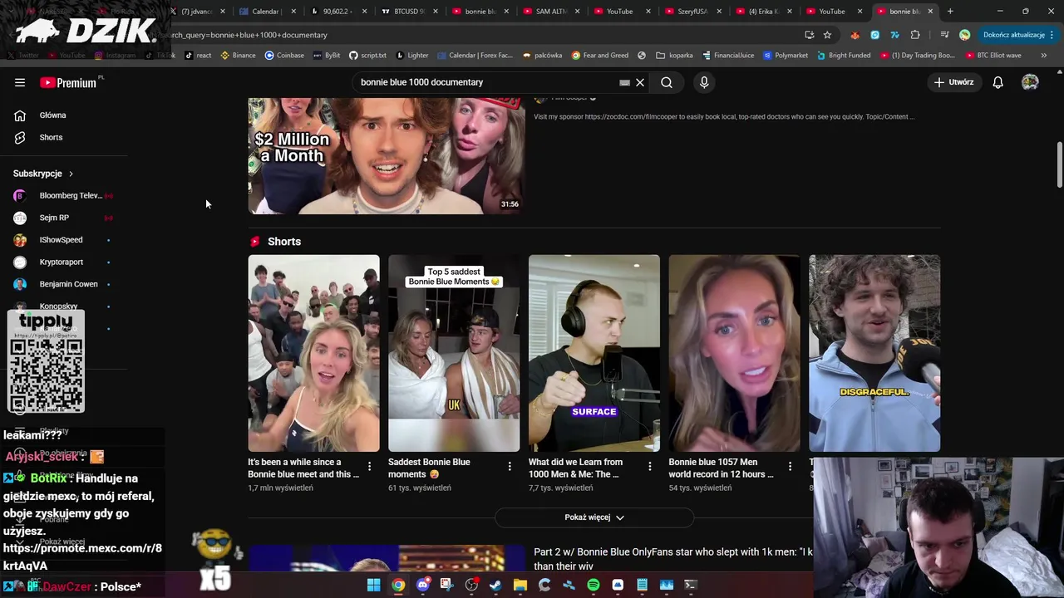The height and width of the screenshot is (598, 1064).
Task: Play the 1057 Men world record short
Action: click(734, 353)
